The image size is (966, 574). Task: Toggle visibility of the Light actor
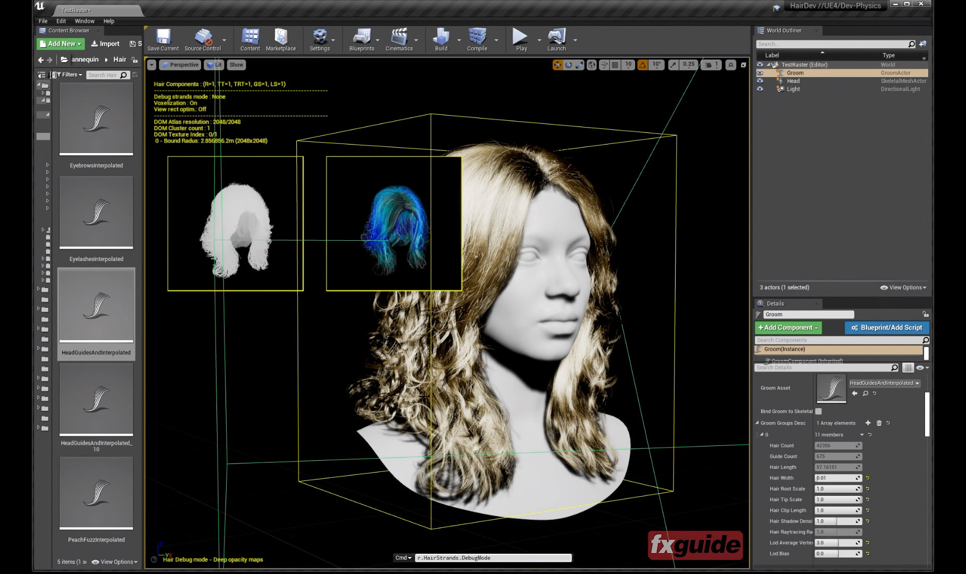click(760, 89)
